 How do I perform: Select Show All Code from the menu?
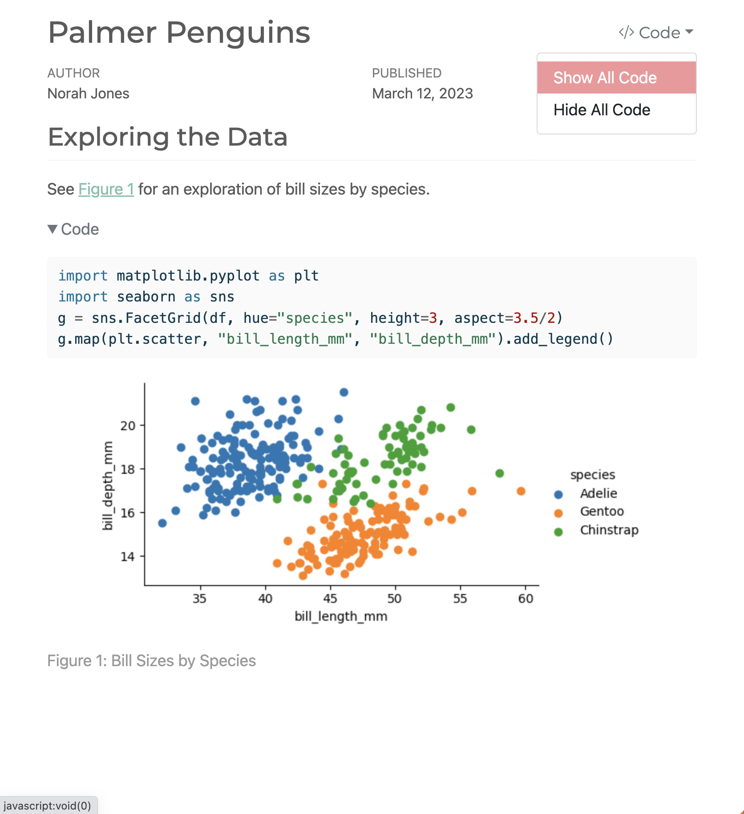pyautogui.click(x=605, y=77)
